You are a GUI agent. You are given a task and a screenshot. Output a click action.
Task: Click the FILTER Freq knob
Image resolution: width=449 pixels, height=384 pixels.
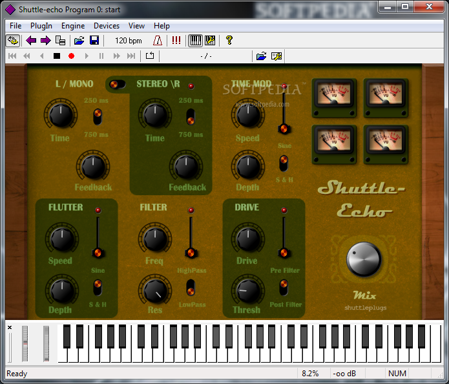click(x=155, y=239)
